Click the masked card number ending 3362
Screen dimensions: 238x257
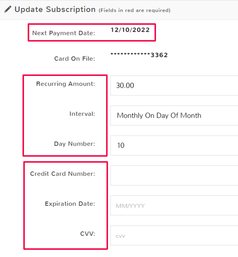pos(139,55)
